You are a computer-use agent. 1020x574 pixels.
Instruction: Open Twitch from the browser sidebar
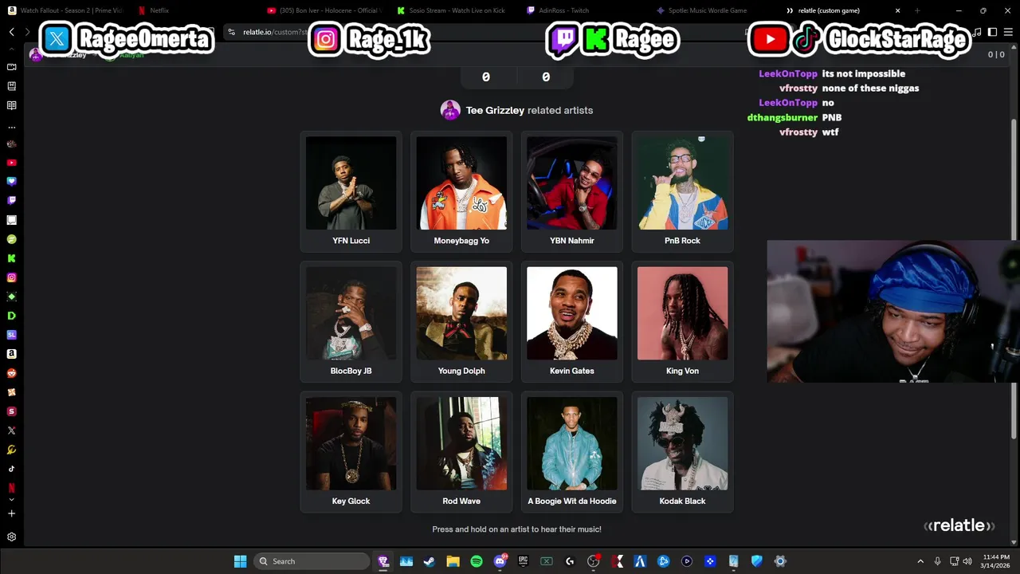[11, 201]
